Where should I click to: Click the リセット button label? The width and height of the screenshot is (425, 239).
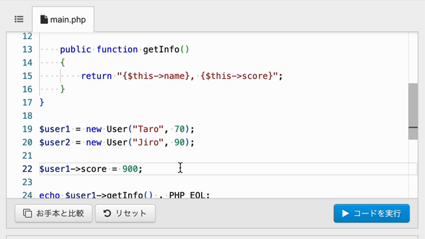coord(131,213)
